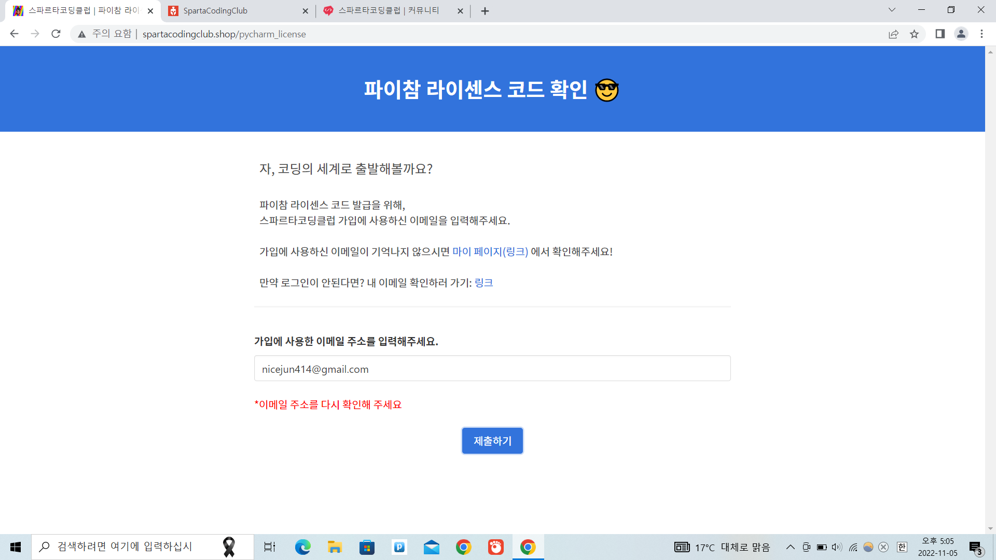Click the page scrollbar down arrow

[990, 528]
